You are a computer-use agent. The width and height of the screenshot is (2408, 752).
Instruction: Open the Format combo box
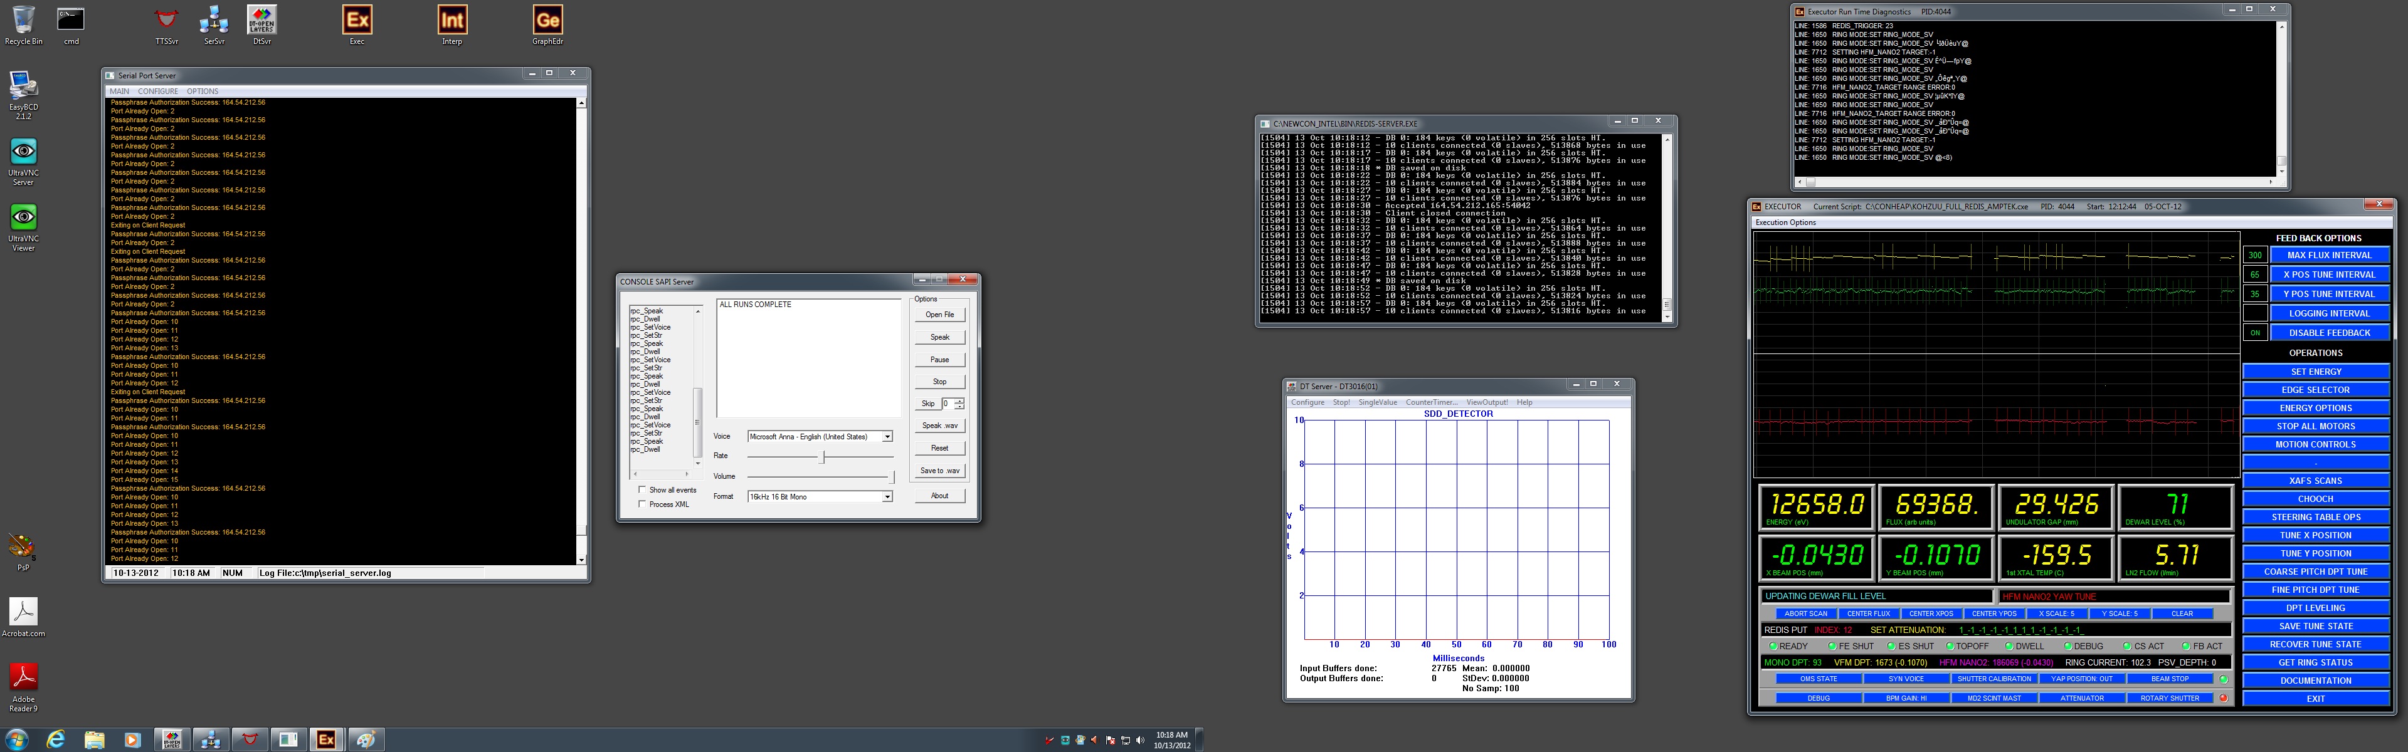tap(887, 496)
